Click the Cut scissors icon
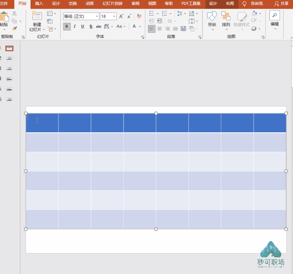 pyautogui.click(x=14, y=13)
